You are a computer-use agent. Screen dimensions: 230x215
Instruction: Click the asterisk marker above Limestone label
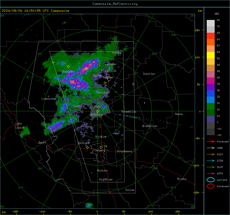48,96
